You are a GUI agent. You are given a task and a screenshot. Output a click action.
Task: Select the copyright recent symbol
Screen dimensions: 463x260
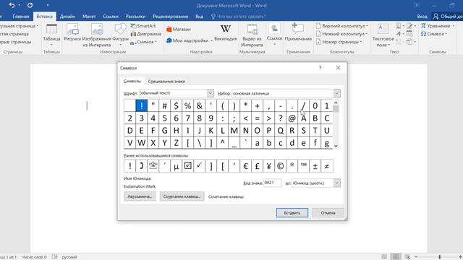(280, 166)
